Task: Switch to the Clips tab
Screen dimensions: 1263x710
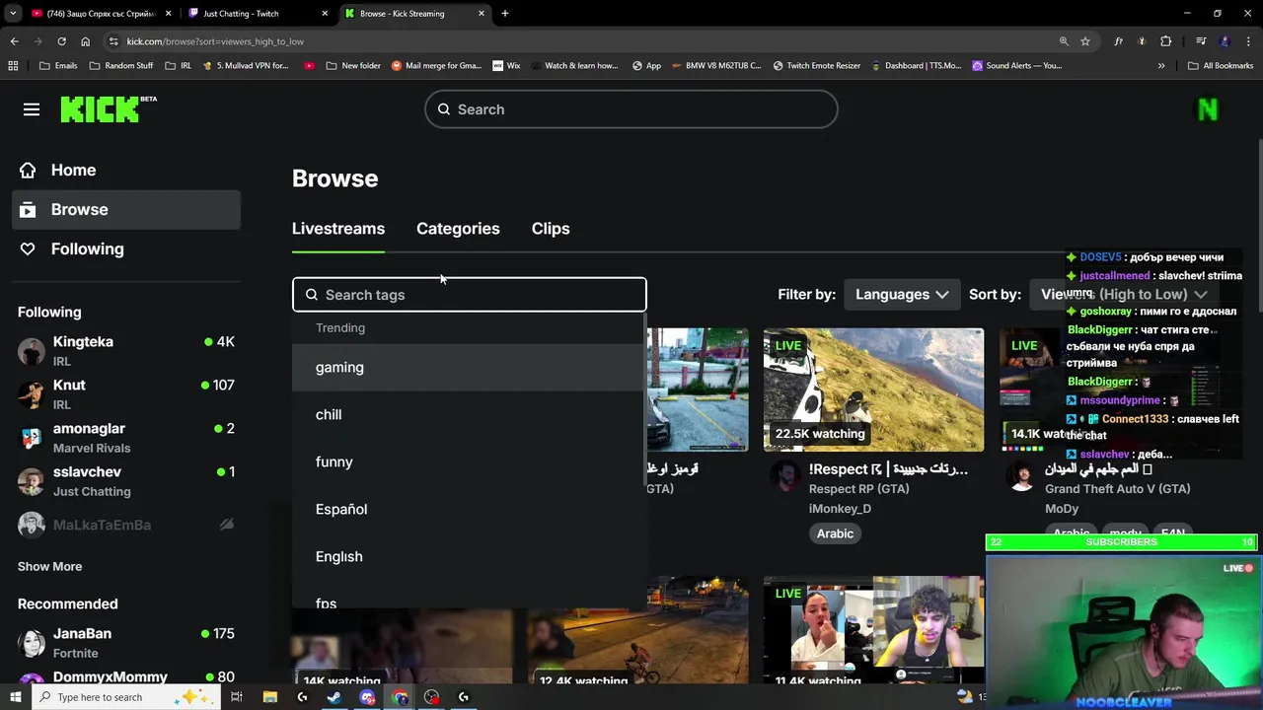Action: coord(551,229)
